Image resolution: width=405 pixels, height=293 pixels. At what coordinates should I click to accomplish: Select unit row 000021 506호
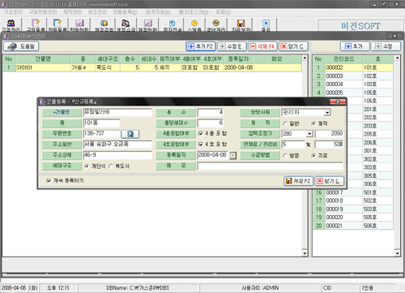[353, 226]
